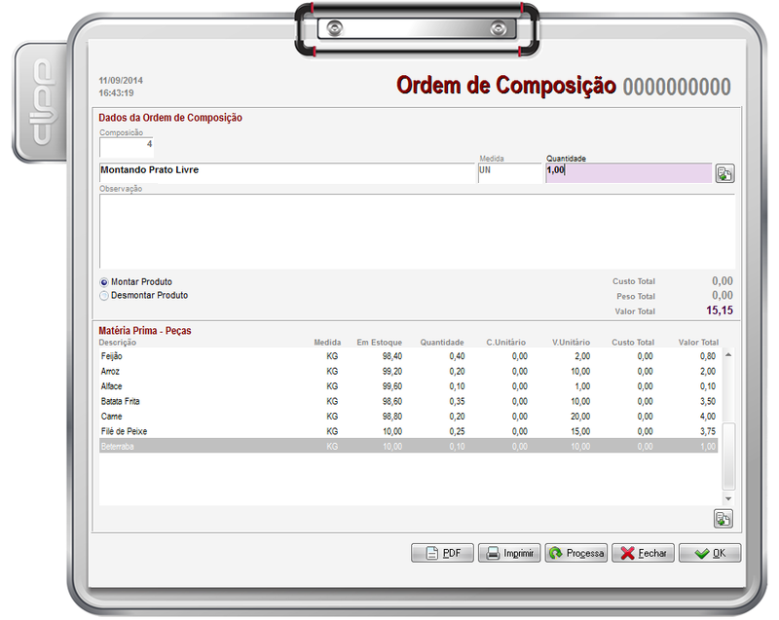Confirm the order with OK

click(x=710, y=553)
